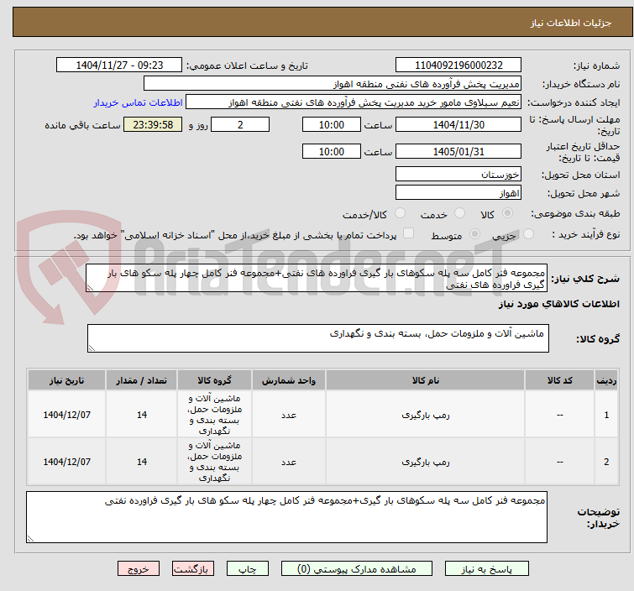The width and height of the screenshot is (634, 591).
Task: Click the countdown timer 23:39:58 field
Action: click(153, 124)
